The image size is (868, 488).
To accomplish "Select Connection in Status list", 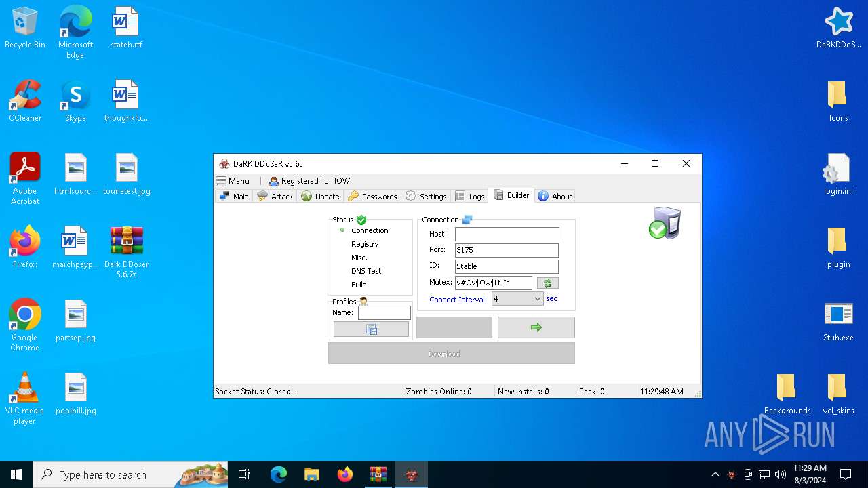I will pyautogui.click(x=370, y=230).
